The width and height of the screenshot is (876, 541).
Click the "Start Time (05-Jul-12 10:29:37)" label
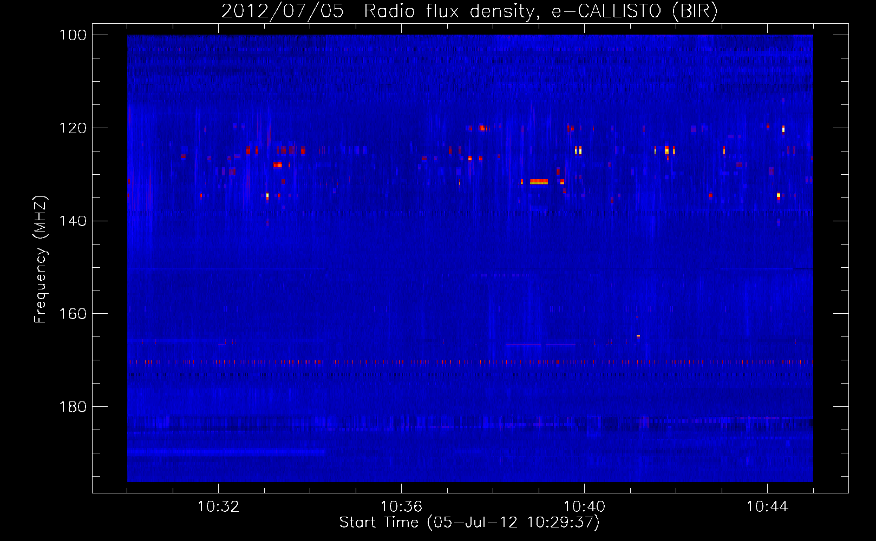(469, 523)
